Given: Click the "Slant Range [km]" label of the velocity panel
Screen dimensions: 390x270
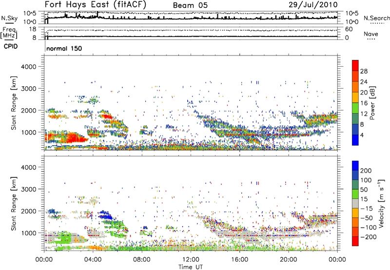Looking at the screenshot, I should 14,203.
